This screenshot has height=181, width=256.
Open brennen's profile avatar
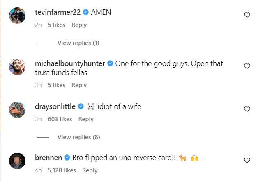tap(18, 161)
